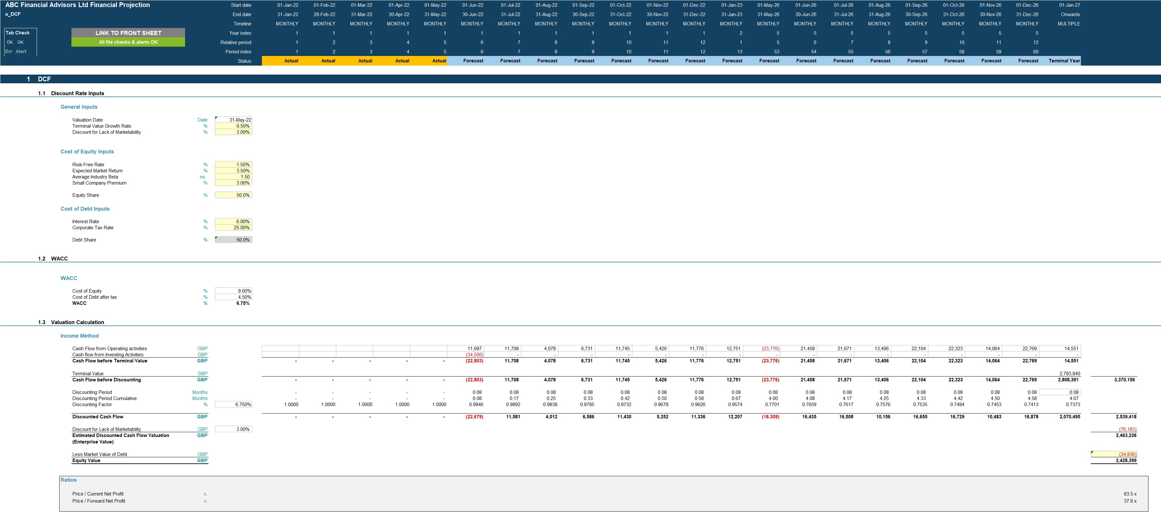This screenshot has height=519, width=1161.
Task: Click the 01-Jan-22 start date header
Action: (x=288, y=5)
